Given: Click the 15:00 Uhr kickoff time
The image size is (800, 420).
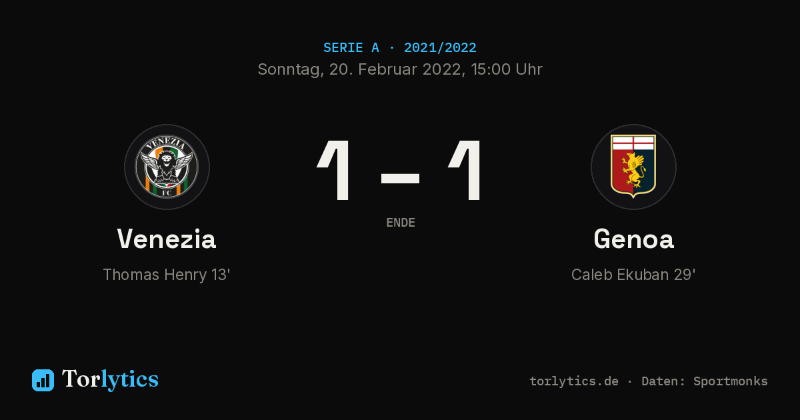Looking at the screenshot, I should tap(505, 69).
